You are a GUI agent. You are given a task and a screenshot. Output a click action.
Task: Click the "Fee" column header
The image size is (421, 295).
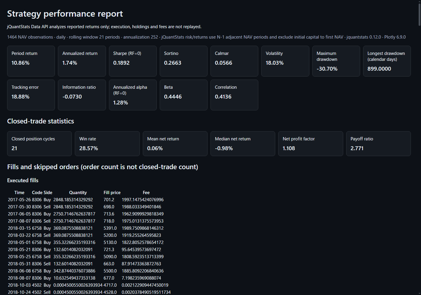pos(146,193)
